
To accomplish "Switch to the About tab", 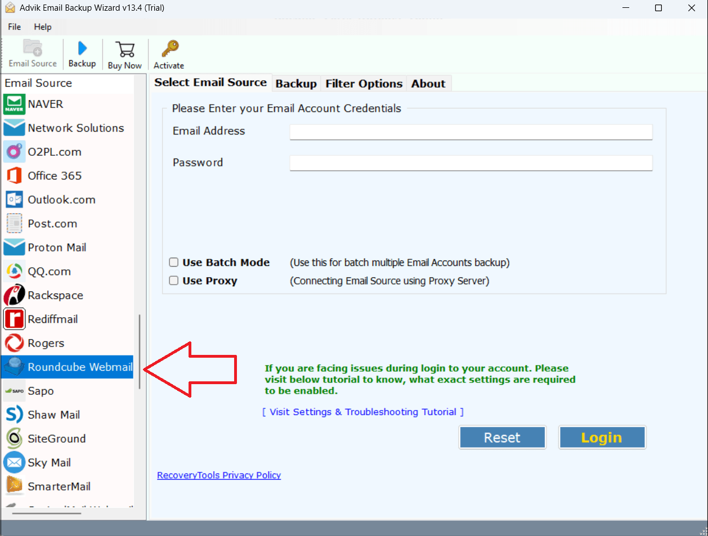I will (428, 84).
